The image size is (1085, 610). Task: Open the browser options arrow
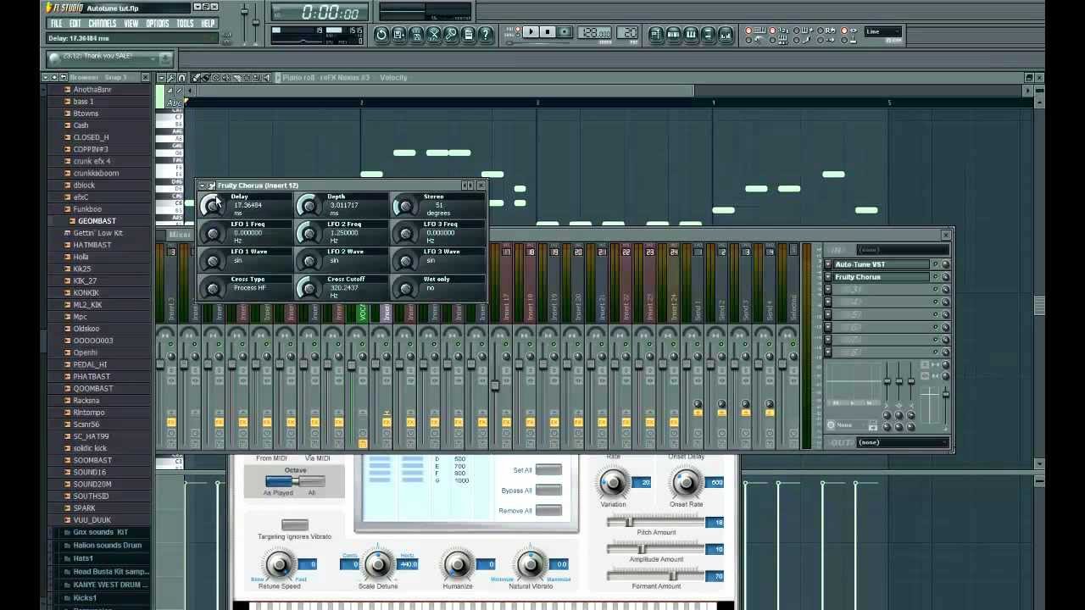pos(47,77)
